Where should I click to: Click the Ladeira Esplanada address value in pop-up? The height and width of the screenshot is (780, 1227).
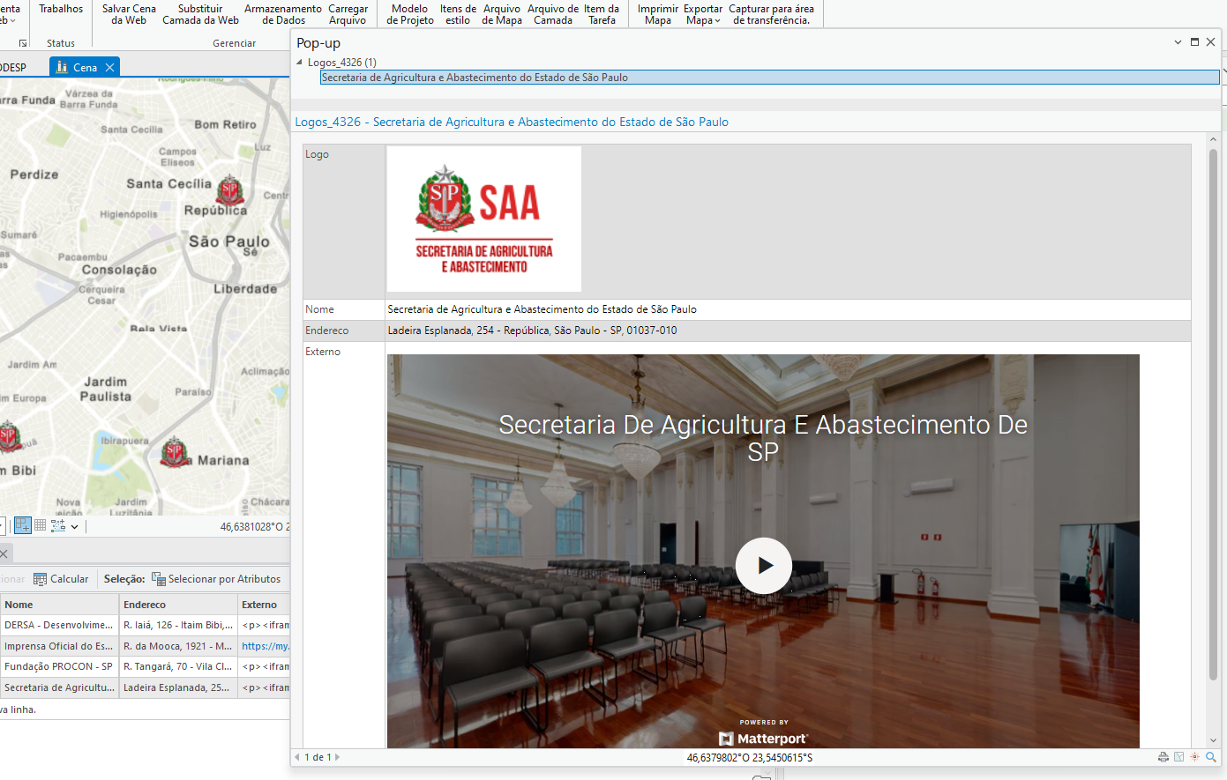point(533,331)
